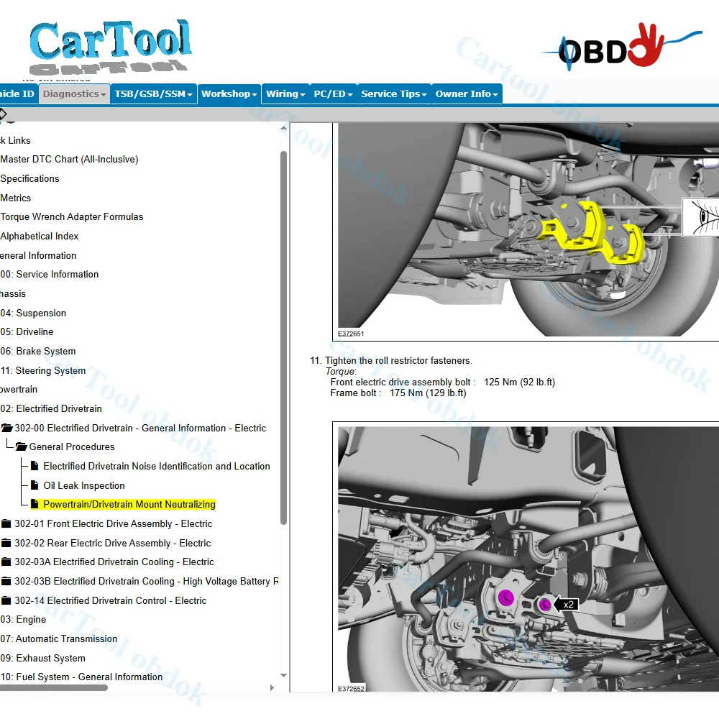Select the Oil Leak Inspection procedure
This screenshot has height=719, width=719.
pos(84,485)
